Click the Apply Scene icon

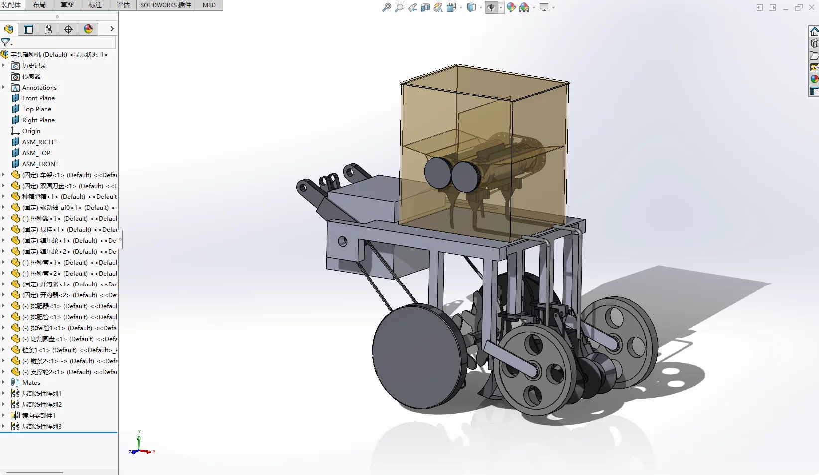[524, 7]
